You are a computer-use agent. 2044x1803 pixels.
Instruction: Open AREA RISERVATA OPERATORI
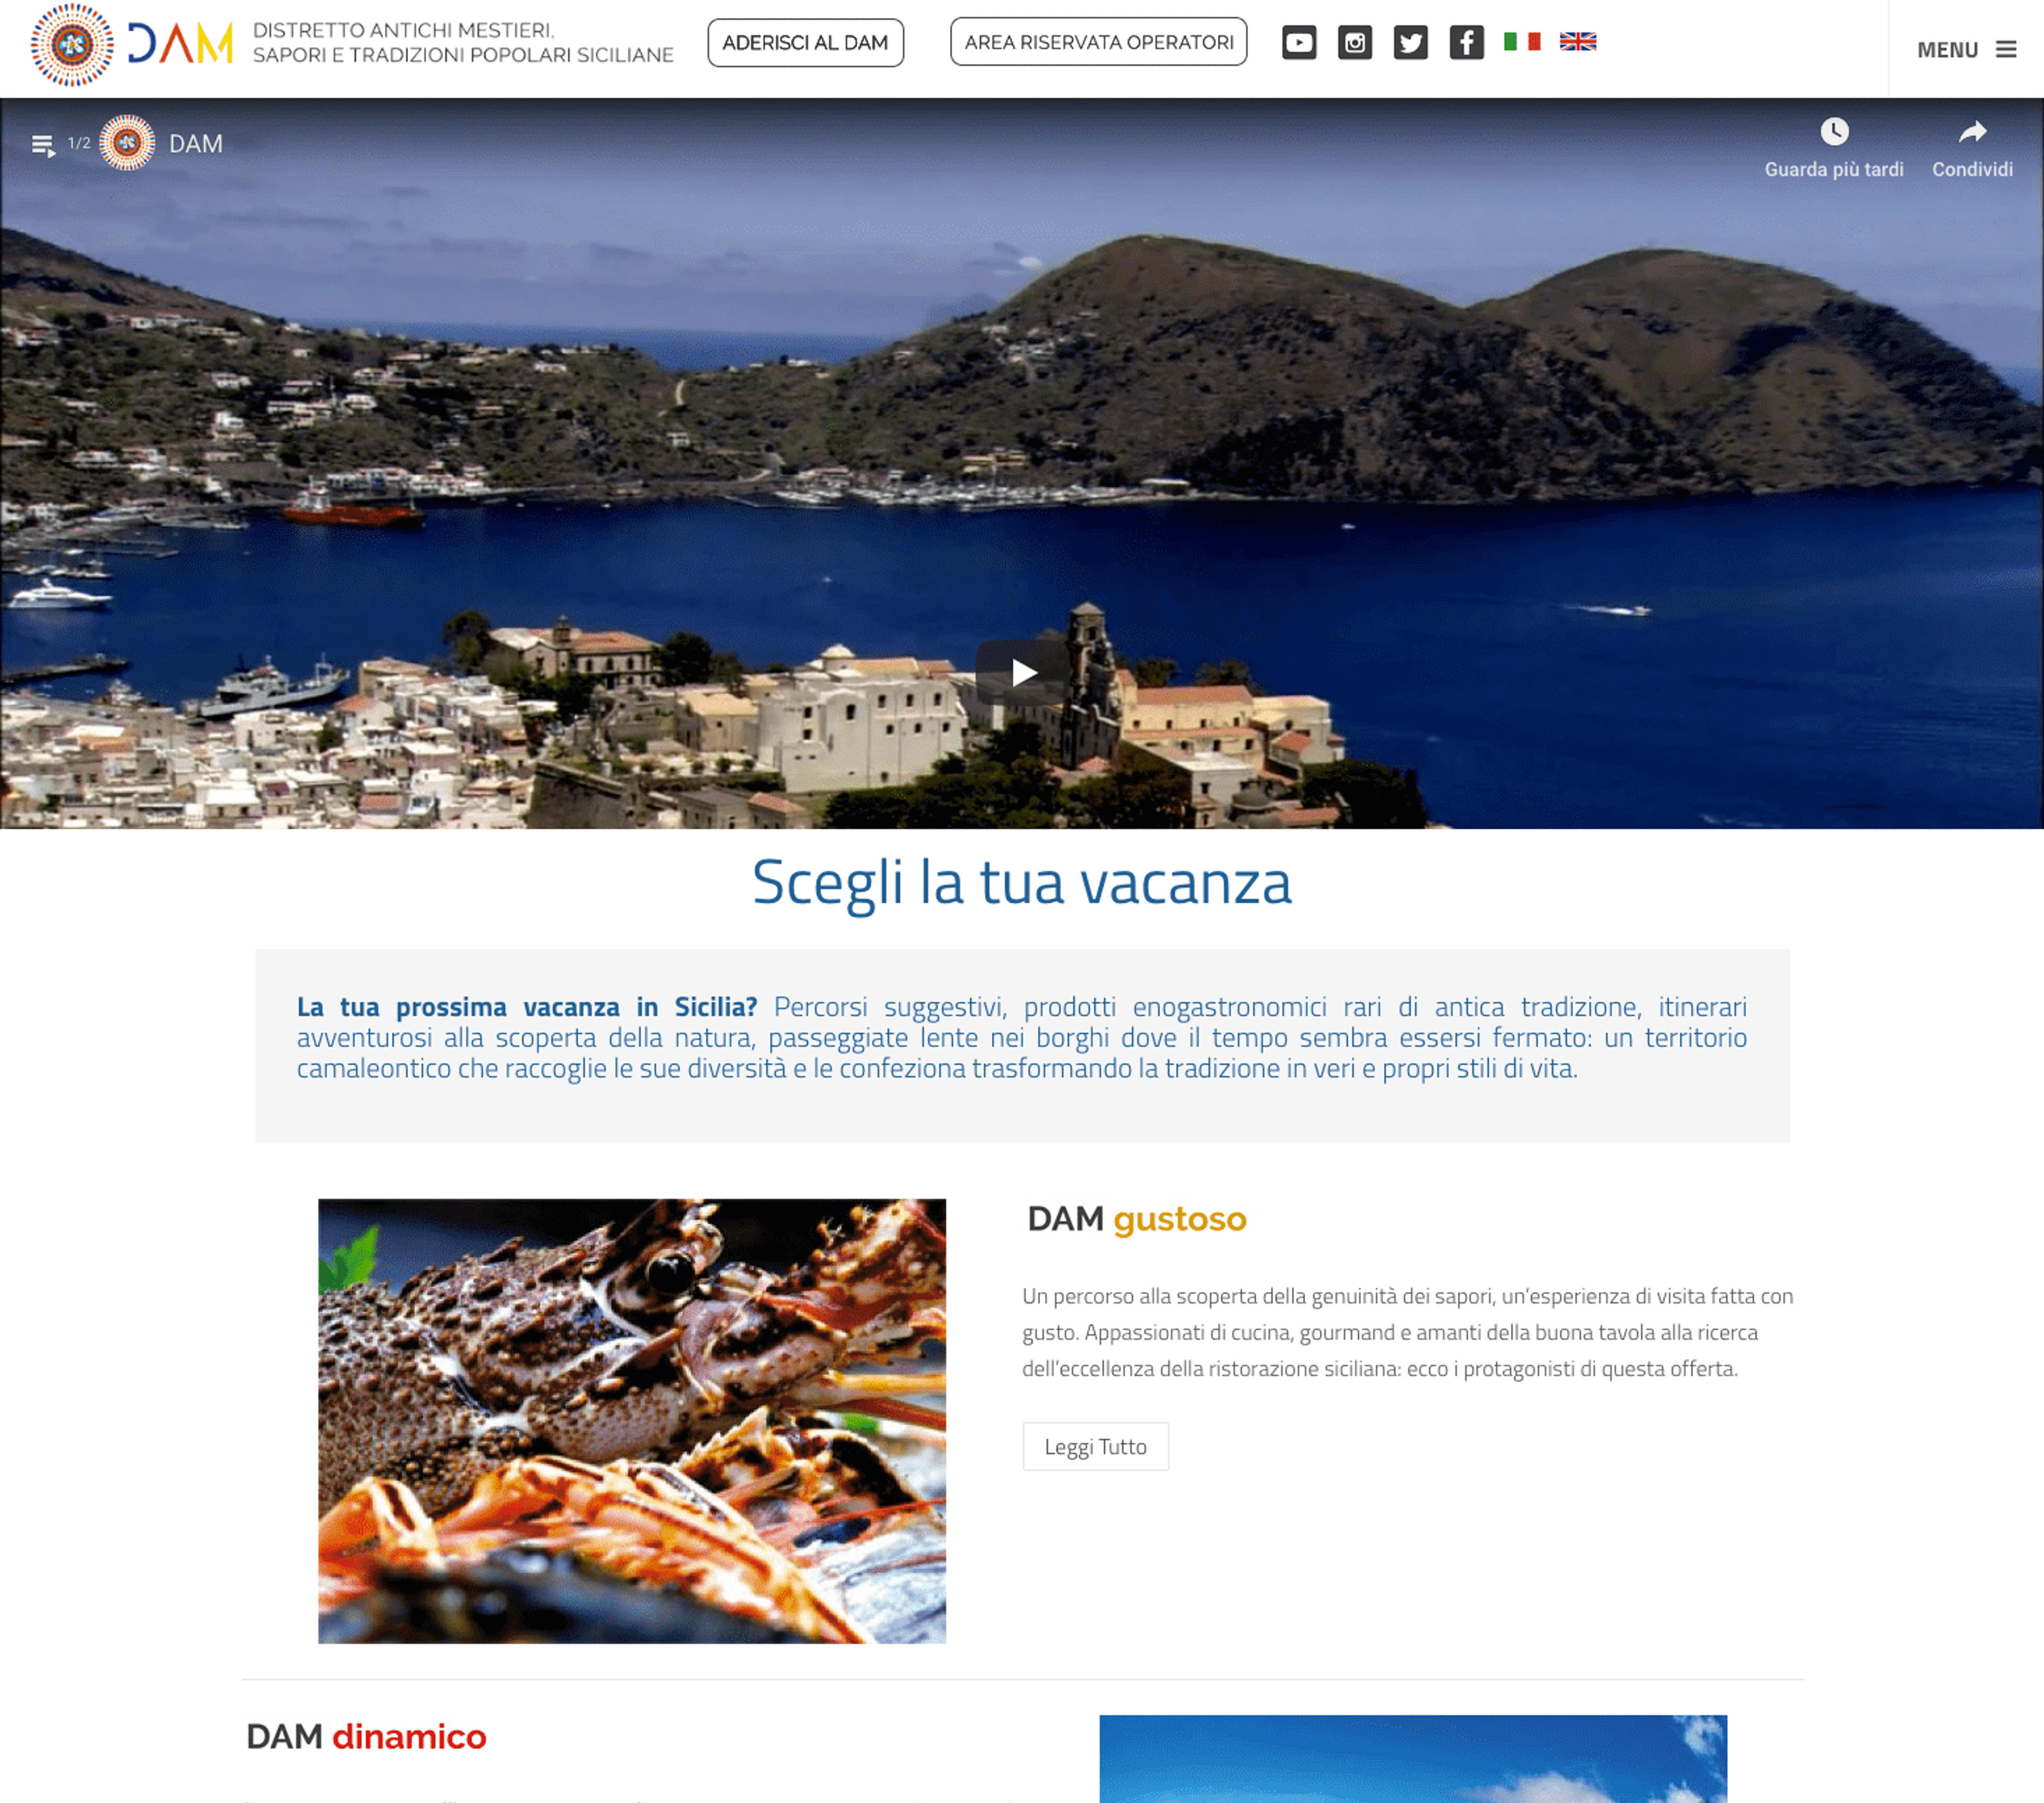[x=1098, y=42]
